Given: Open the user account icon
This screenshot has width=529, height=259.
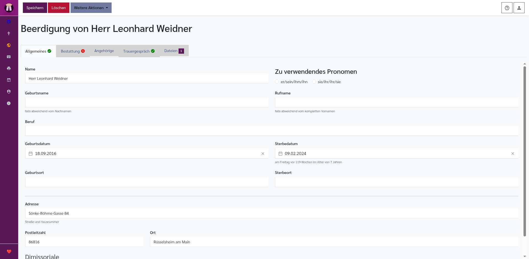Looking at the screenshot, I should click(519, 8).
